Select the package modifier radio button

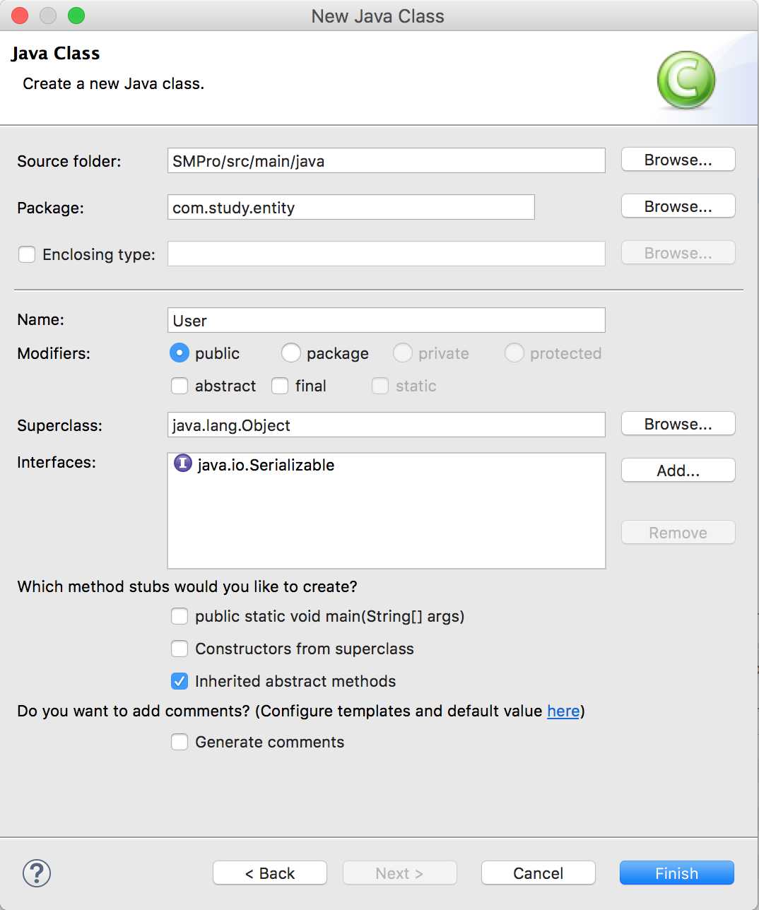(x=291, y=353)
